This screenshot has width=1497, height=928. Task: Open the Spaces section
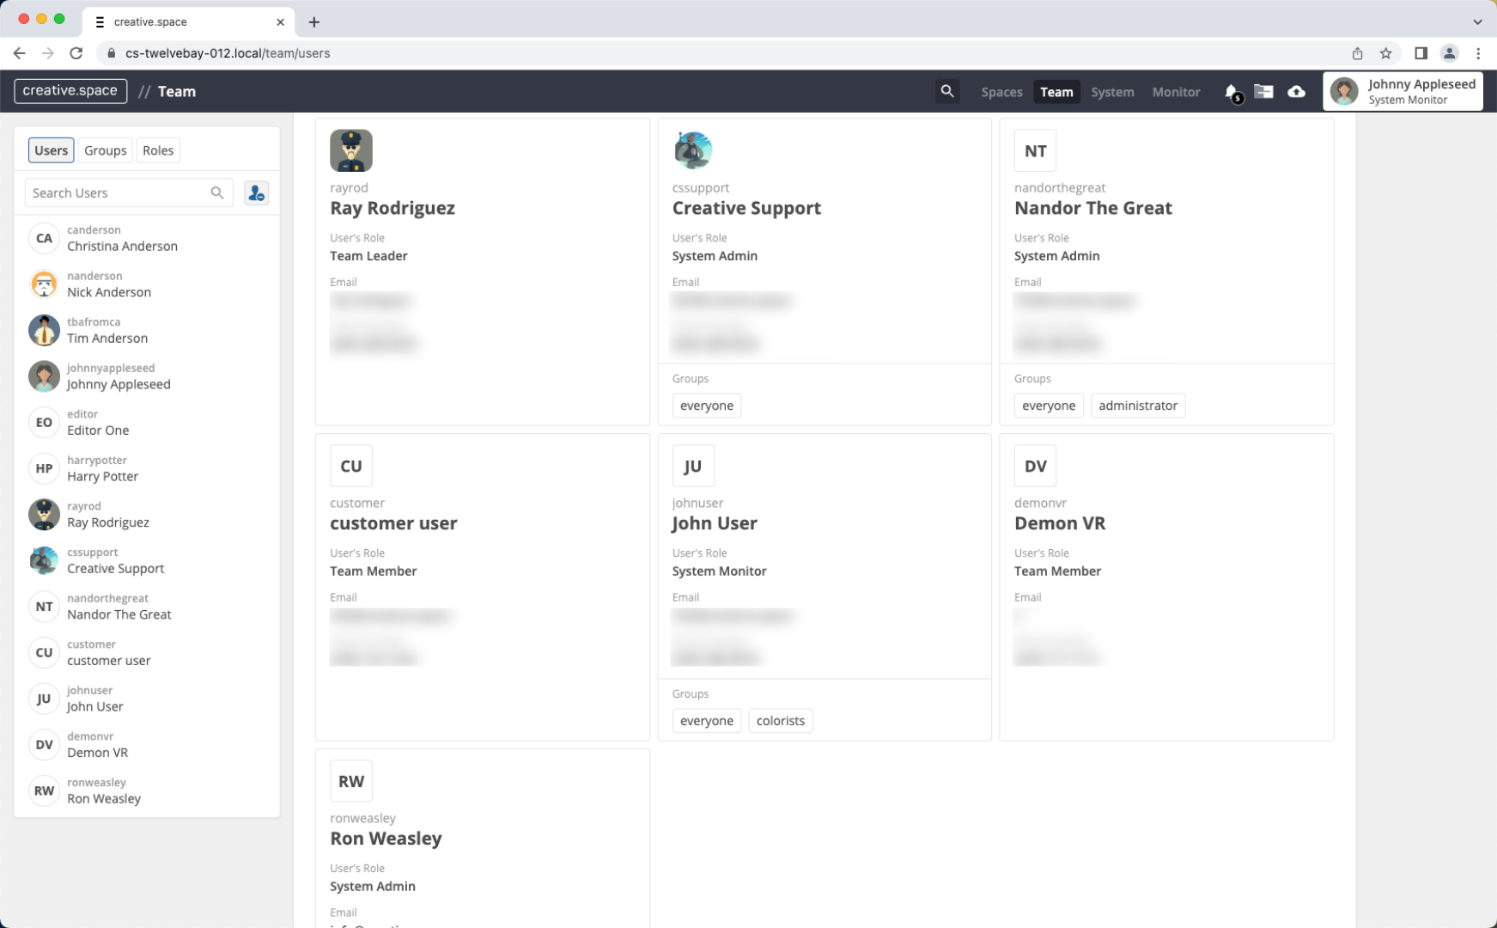pyautogui.click(x=1001, y=92)
